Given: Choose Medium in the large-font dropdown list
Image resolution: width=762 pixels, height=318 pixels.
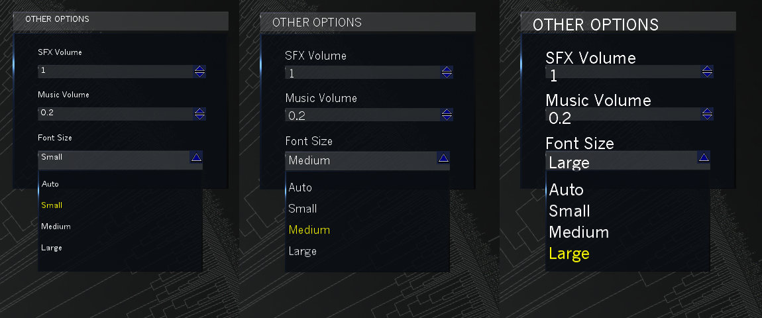Looking at the screenshot, I should tap(579, 233).
